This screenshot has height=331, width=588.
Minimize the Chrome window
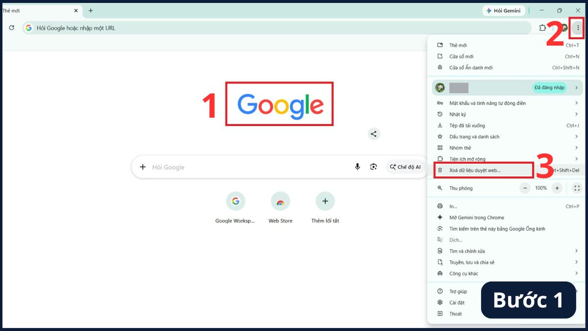click(541, 10)
